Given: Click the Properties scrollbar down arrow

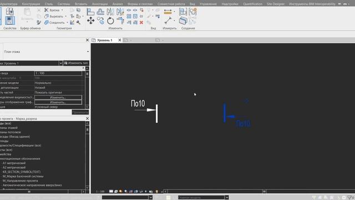Looking at the screenshot, I should point(87,107).
